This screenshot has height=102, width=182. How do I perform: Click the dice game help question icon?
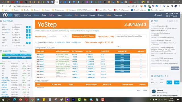(x=166, y=76)
